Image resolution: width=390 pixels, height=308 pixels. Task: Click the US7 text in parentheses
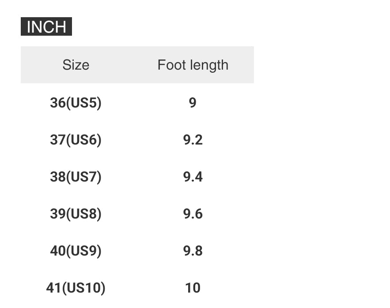click(83, 177)
